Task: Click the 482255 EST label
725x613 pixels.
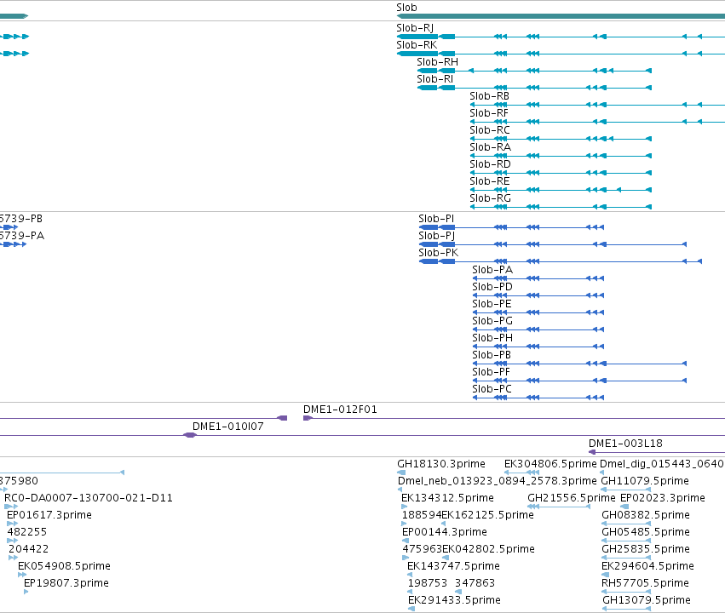Action: 27,533
